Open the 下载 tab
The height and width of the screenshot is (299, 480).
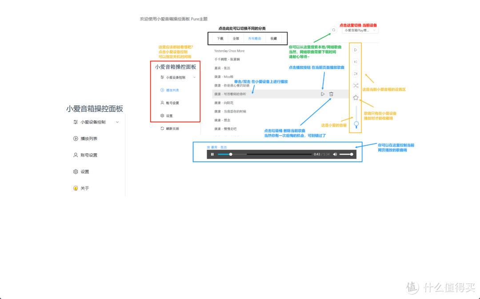pyautogui.click(x=219, y=38)
